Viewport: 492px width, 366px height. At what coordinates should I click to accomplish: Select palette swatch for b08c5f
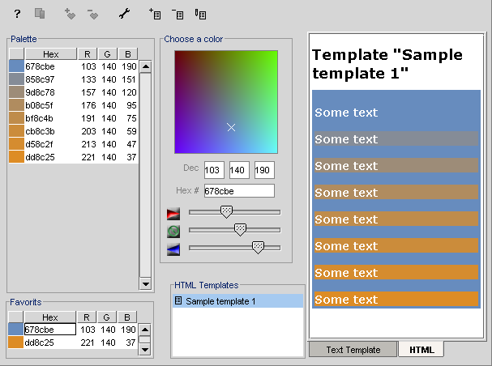(17, 105)
